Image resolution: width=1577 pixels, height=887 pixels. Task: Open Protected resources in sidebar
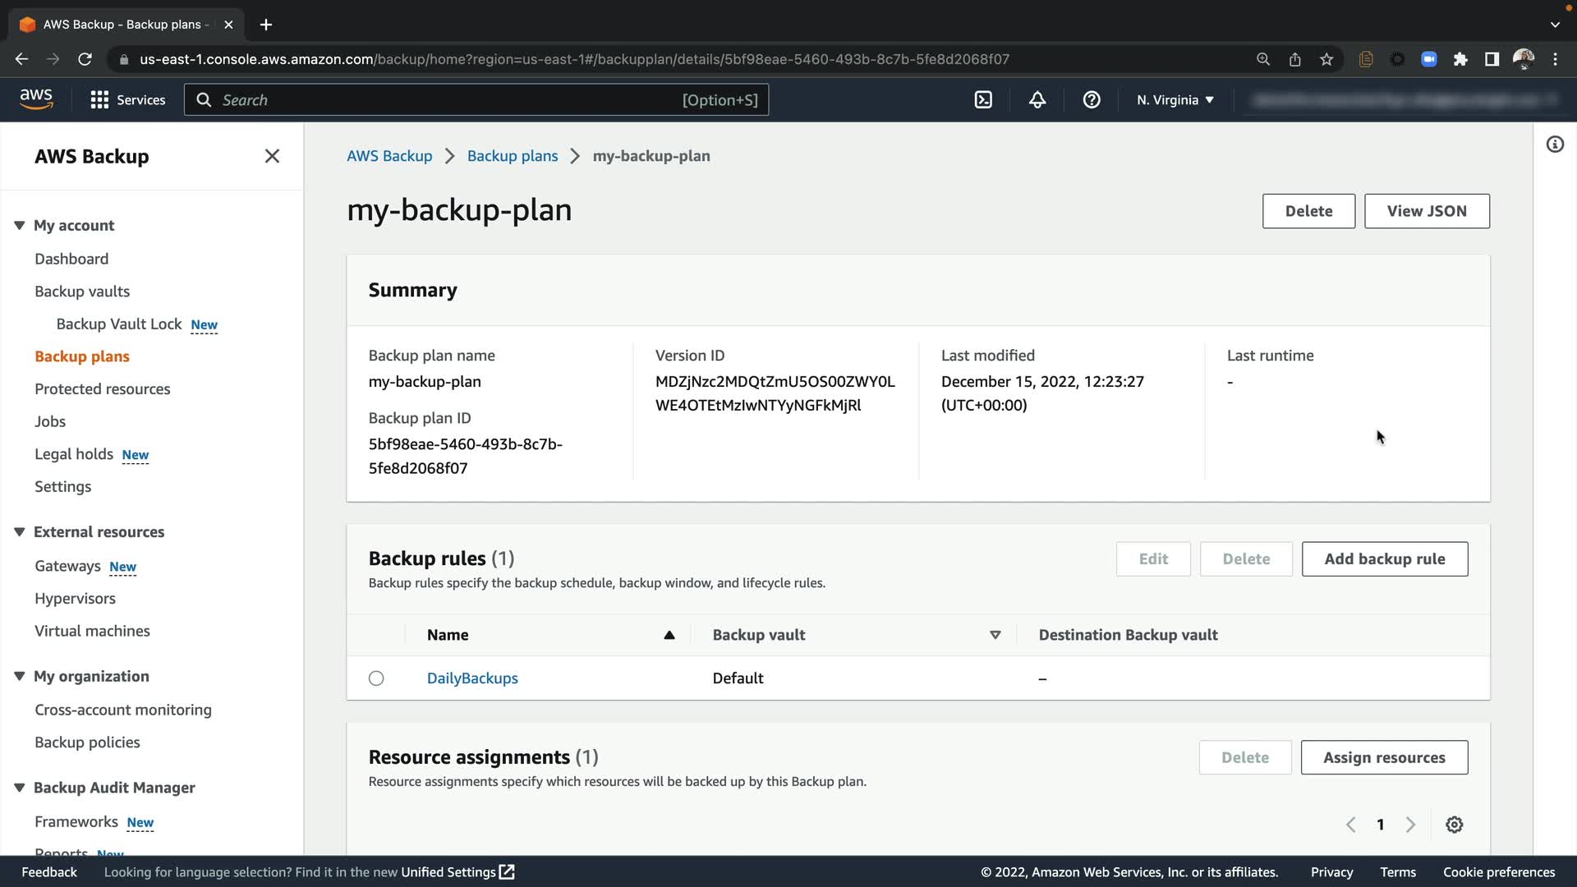click(x=102, y=389)
